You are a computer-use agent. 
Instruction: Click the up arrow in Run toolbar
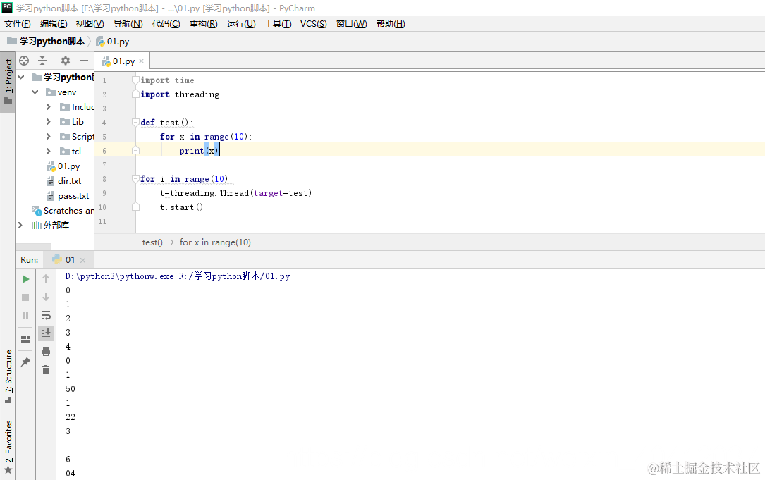pos(46,278)
